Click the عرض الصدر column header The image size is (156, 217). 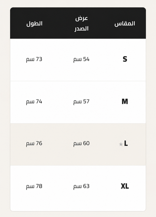(81, 24)
